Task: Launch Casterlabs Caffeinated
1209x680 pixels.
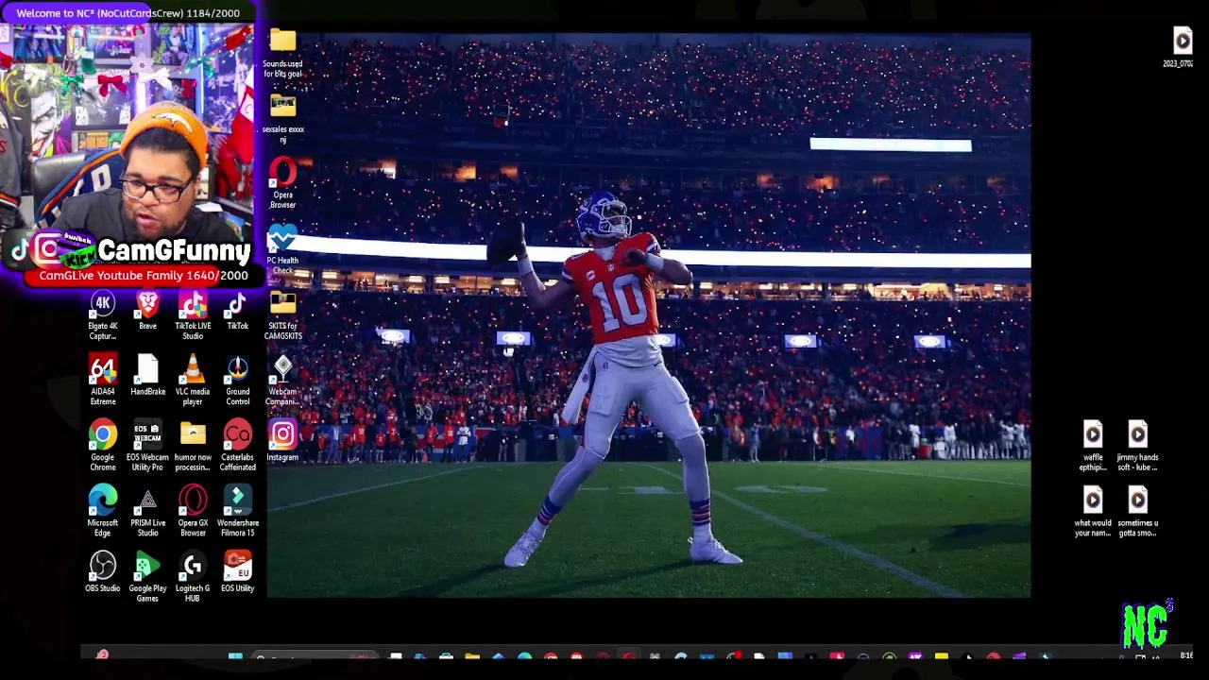Action: tap(237, 447)
